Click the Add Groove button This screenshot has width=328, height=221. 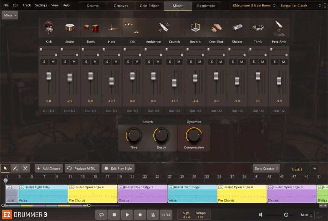point(48,168)
